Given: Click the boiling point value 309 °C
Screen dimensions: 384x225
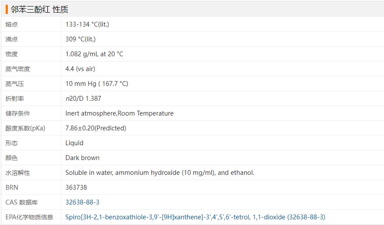Looking at the screenshot, I should [80, 39].
